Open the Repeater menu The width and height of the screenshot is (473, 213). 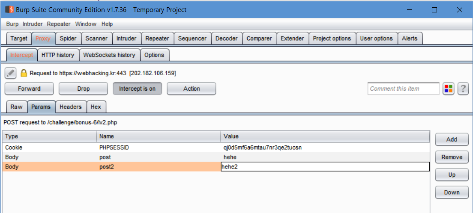[59, 24]
